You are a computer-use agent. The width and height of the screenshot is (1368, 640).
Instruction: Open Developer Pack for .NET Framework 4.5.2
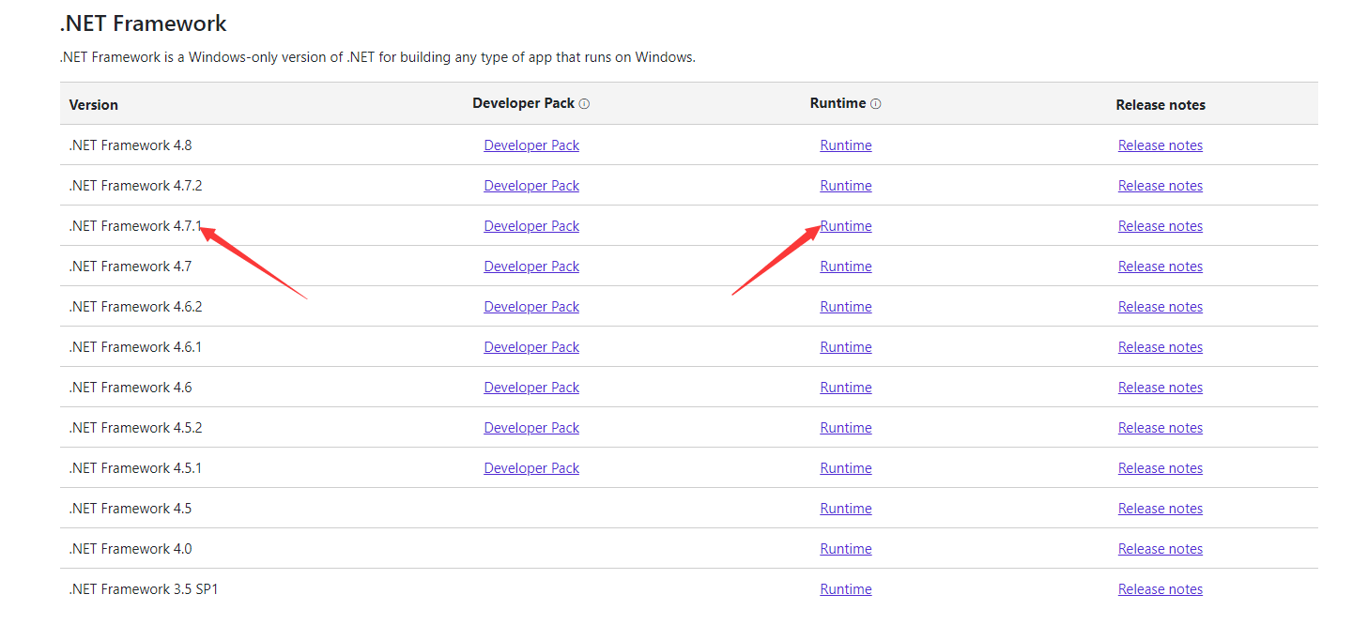(x=531, y=428)
